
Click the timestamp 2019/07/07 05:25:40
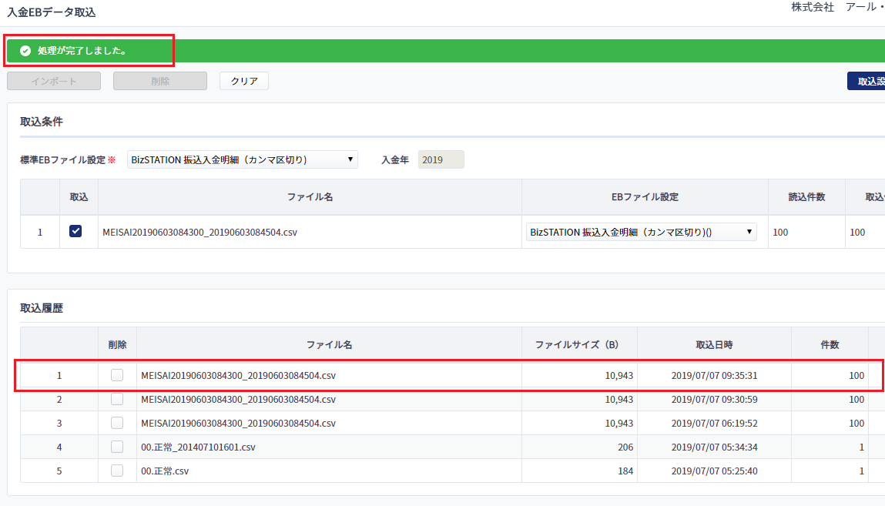(x=714, y=471)
